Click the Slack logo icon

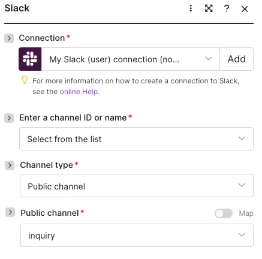(30, 59)
